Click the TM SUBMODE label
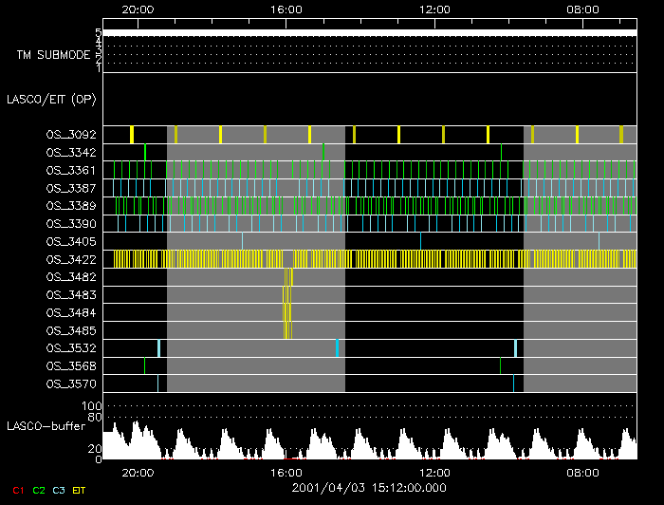Screen dimensions: 664x505 click(53, 55)
